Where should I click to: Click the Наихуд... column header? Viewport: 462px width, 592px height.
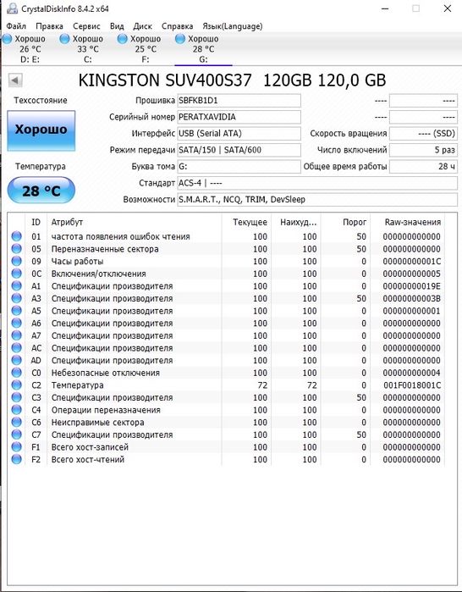295,222
